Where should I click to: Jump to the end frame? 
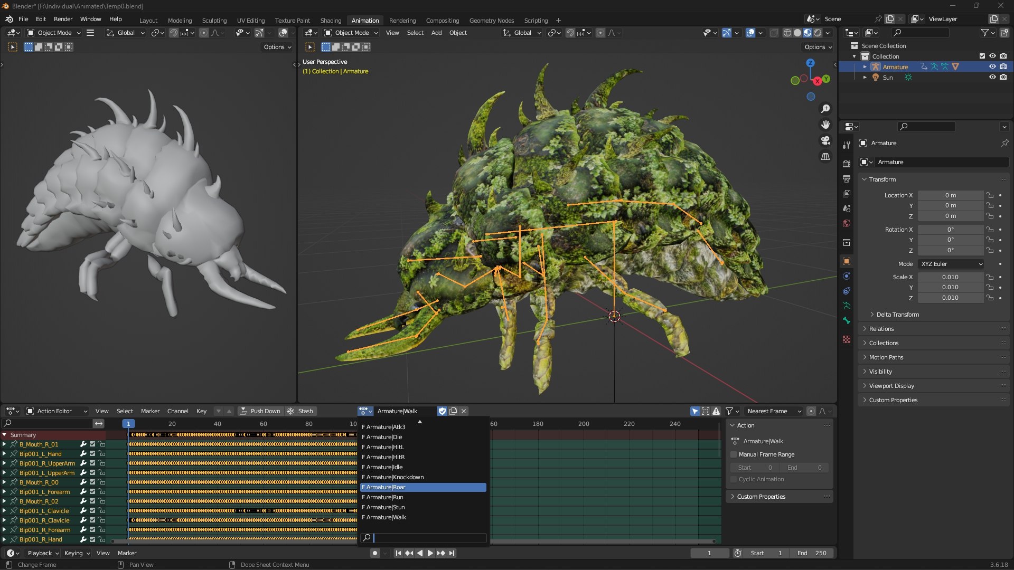[x=452, y=553]
